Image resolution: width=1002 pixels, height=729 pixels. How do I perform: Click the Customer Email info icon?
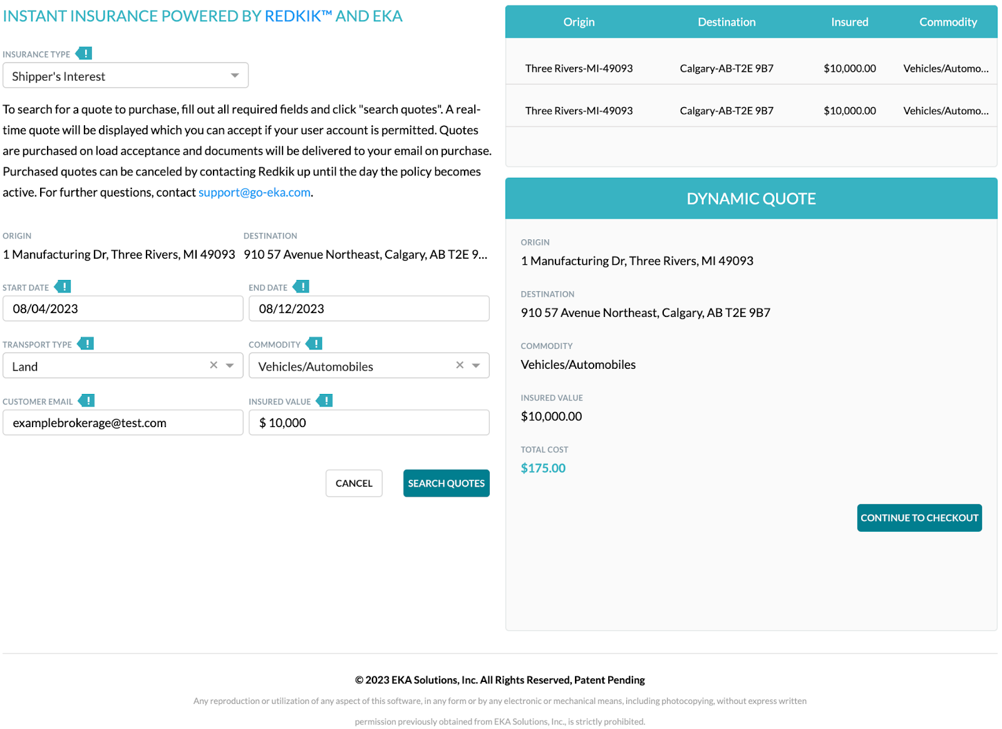88,400
